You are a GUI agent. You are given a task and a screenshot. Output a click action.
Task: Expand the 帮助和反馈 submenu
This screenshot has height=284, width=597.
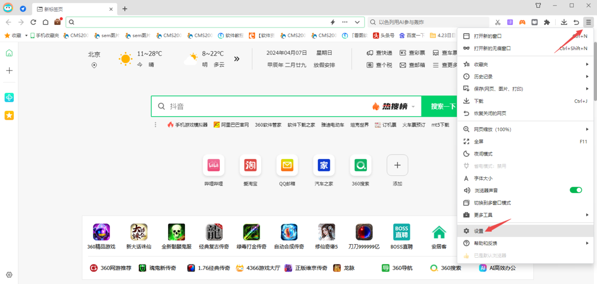coord(525,243)
